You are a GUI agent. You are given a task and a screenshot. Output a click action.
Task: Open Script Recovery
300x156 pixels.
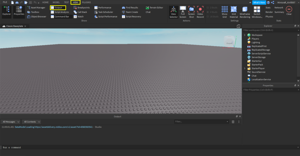tap(131, 17)
